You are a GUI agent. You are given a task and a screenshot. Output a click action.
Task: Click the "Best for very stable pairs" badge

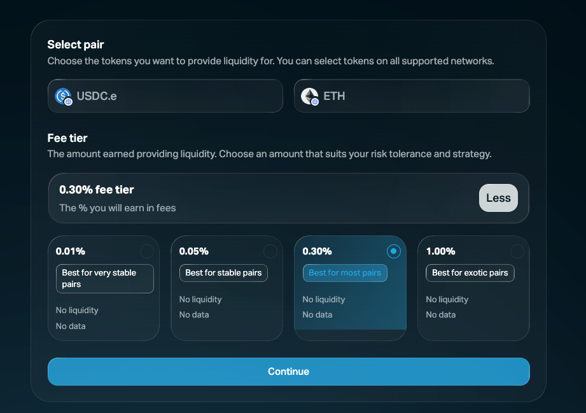click(105, 279)
